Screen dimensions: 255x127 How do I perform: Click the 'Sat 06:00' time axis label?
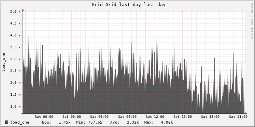click(x=99, y=117)
